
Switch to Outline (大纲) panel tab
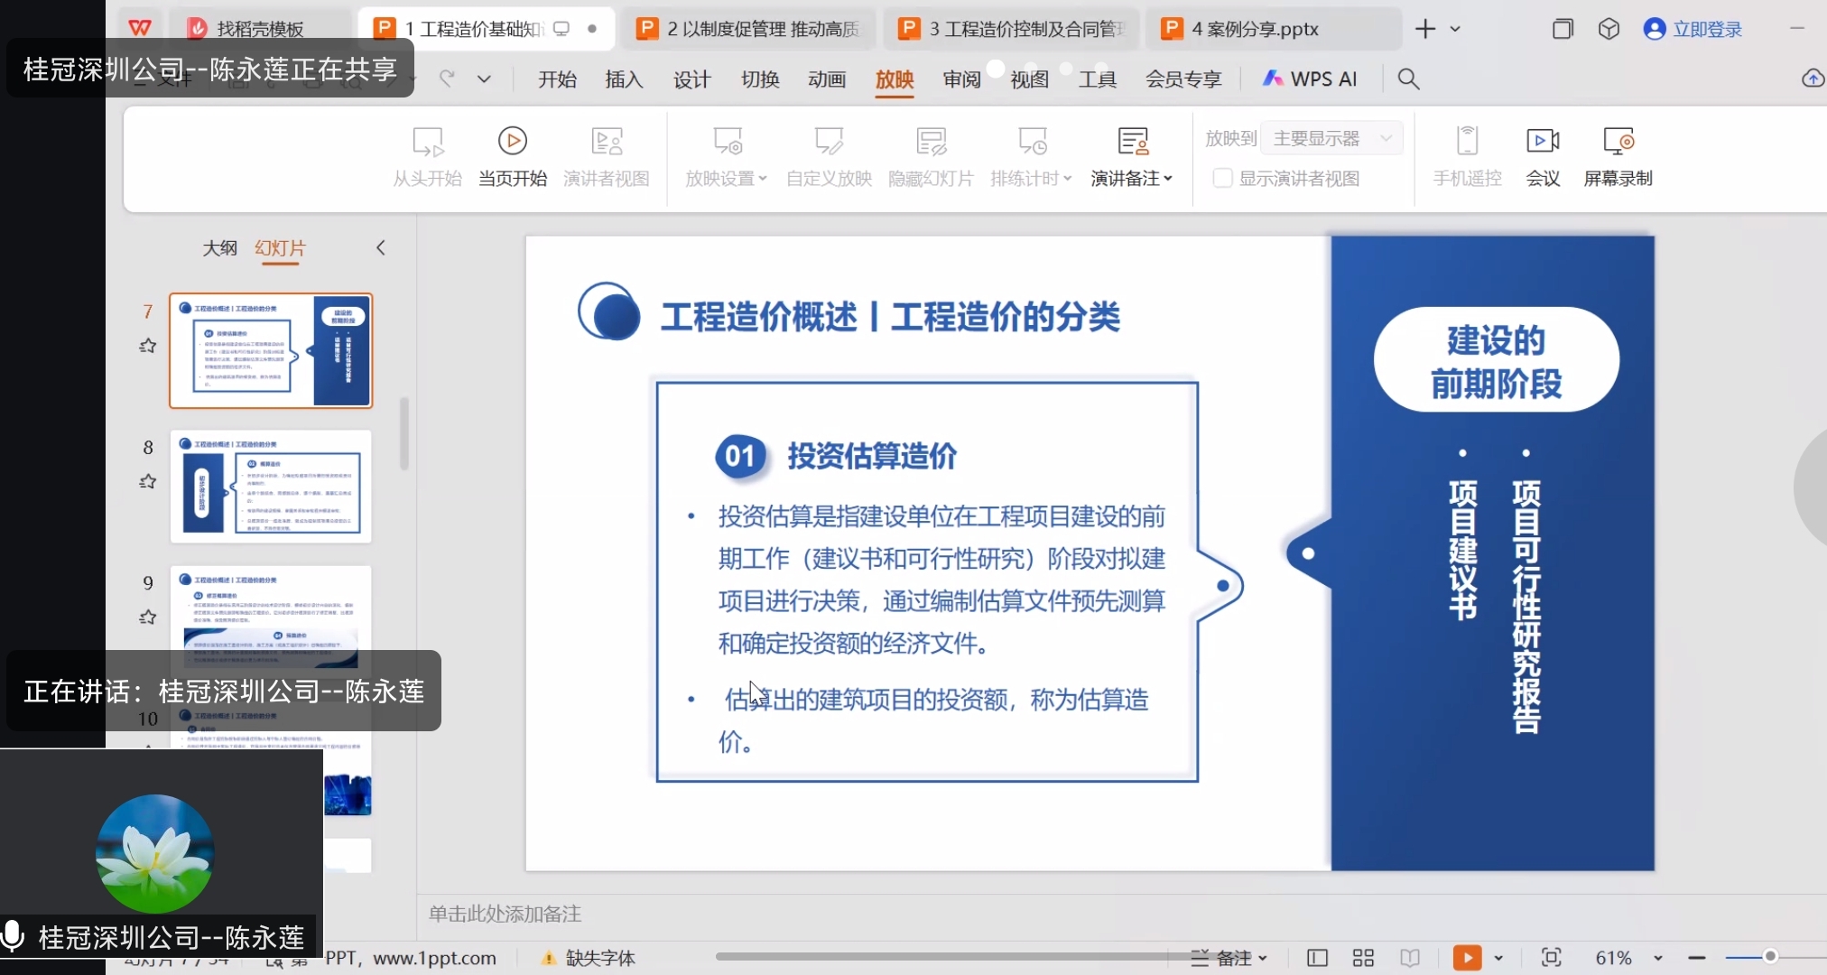pos(219,247)
